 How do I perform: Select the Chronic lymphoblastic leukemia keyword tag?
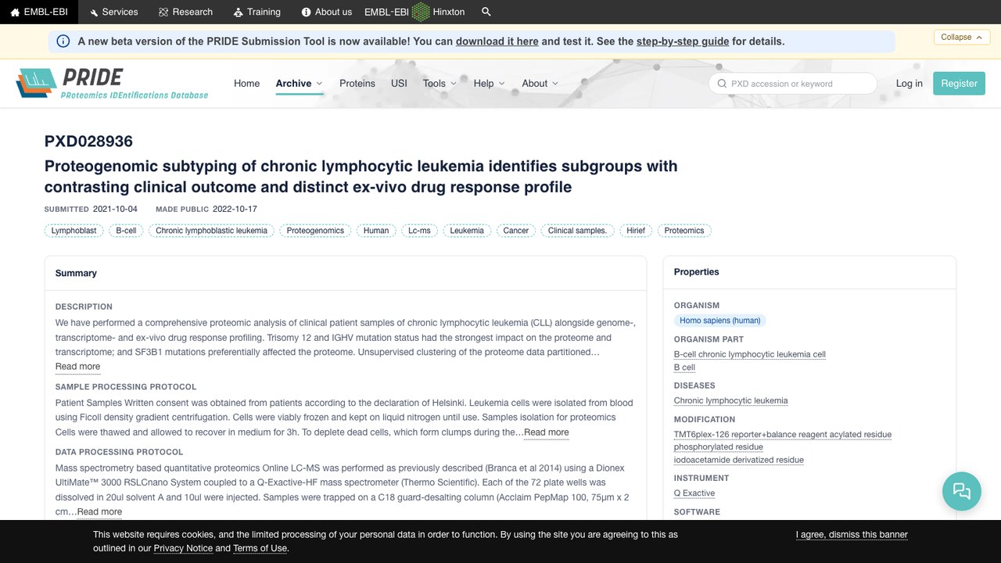tap(211, 231)
